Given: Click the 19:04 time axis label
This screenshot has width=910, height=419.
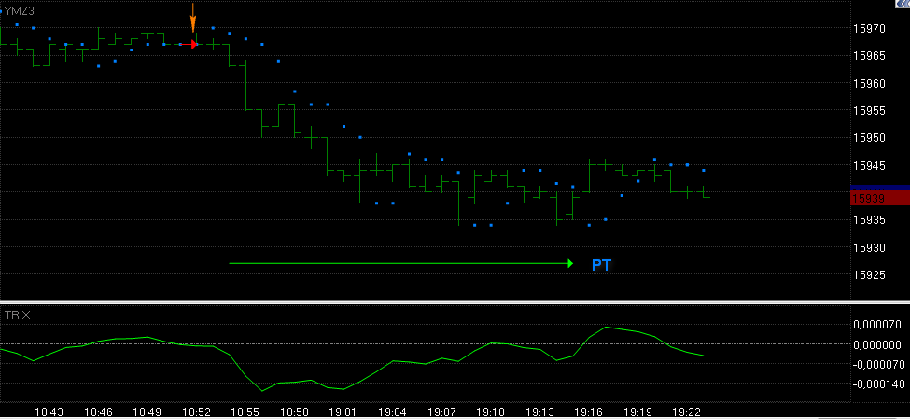Looking at the screenshot, I should (x=392, y=412).
